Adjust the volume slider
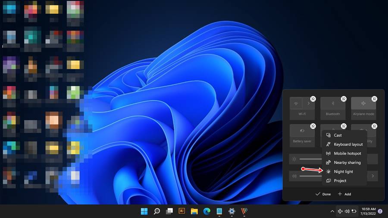The height and width of the screenshot is (218, 388). pyautogui.click(x=310, y=176)
